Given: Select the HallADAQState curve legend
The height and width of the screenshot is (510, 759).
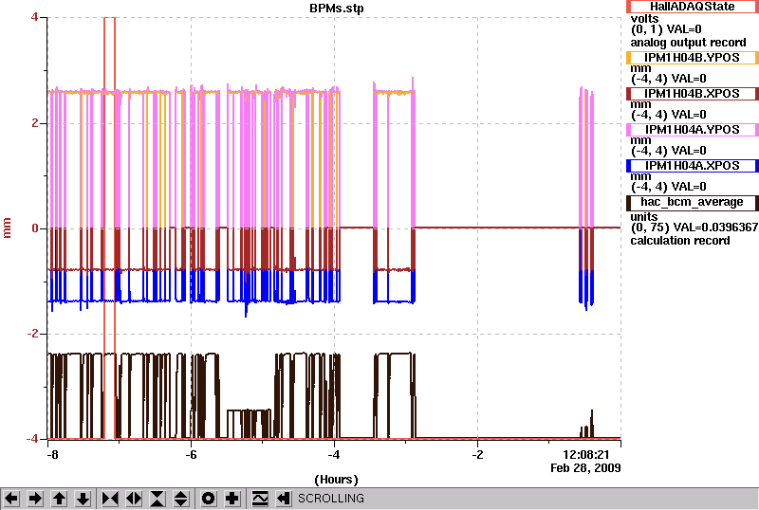Looking at the screenshot, I should click(x=693, y=7).
